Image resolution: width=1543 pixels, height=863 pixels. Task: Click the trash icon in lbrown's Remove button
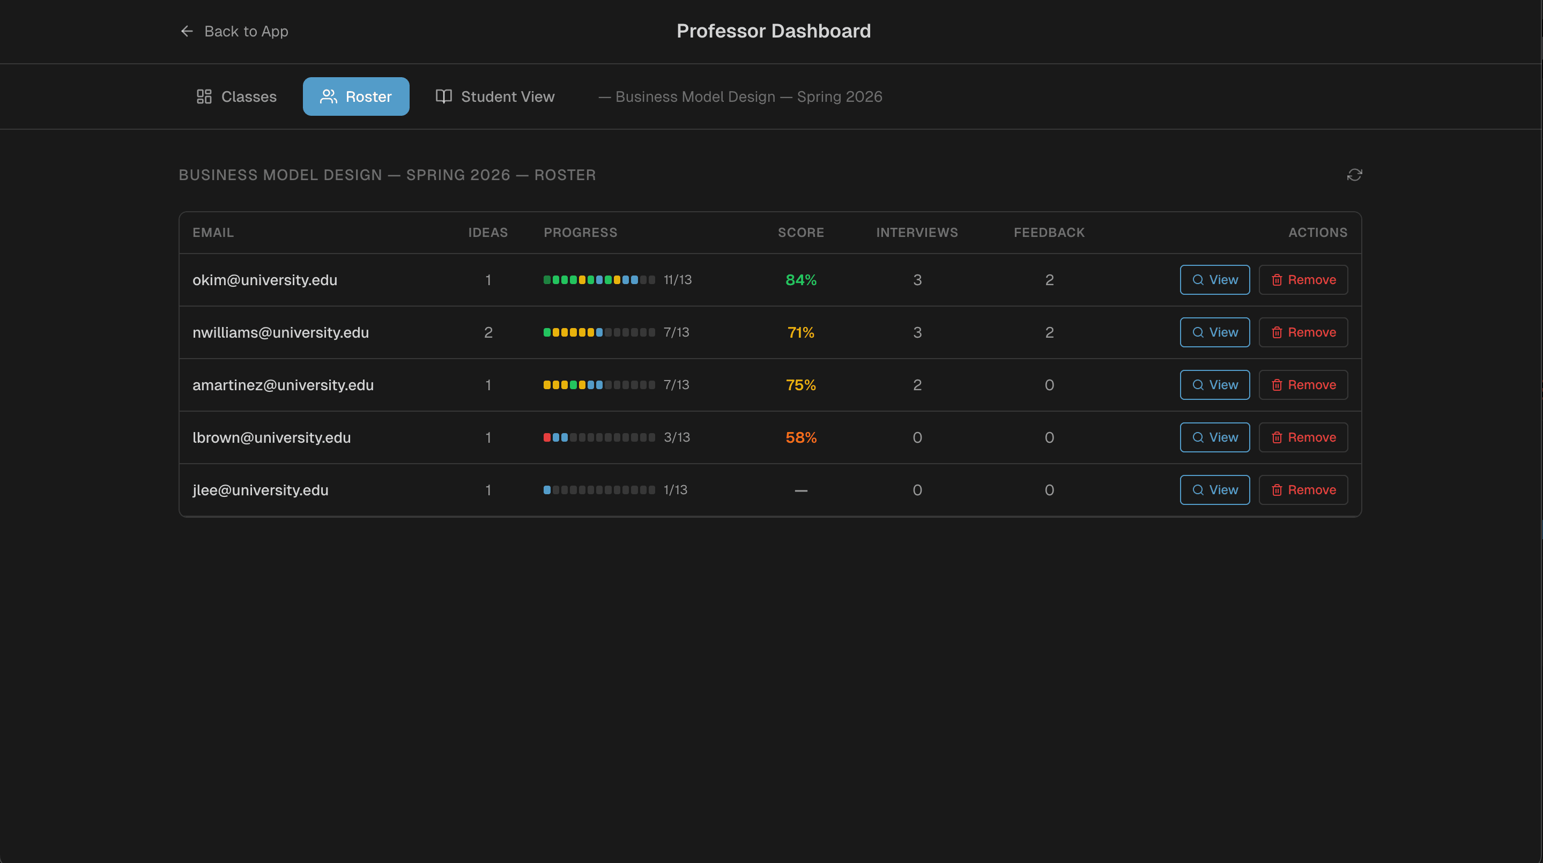pos(1277,437)
